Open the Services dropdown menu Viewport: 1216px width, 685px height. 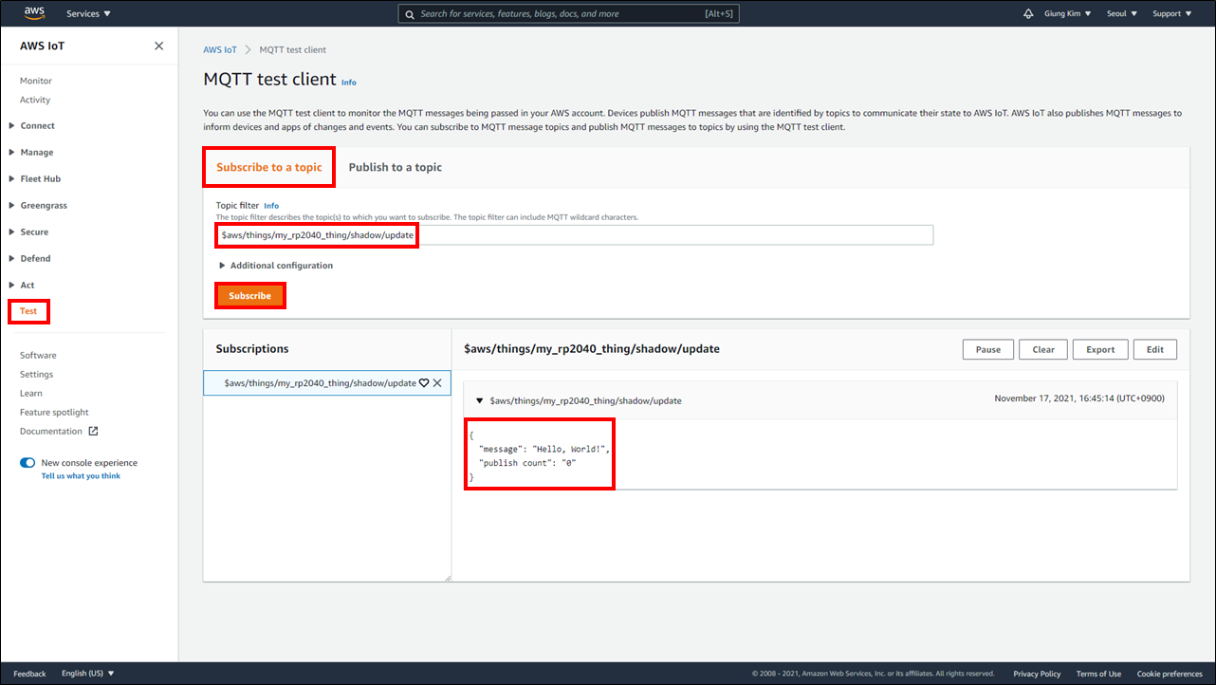(x=88, y=13)
